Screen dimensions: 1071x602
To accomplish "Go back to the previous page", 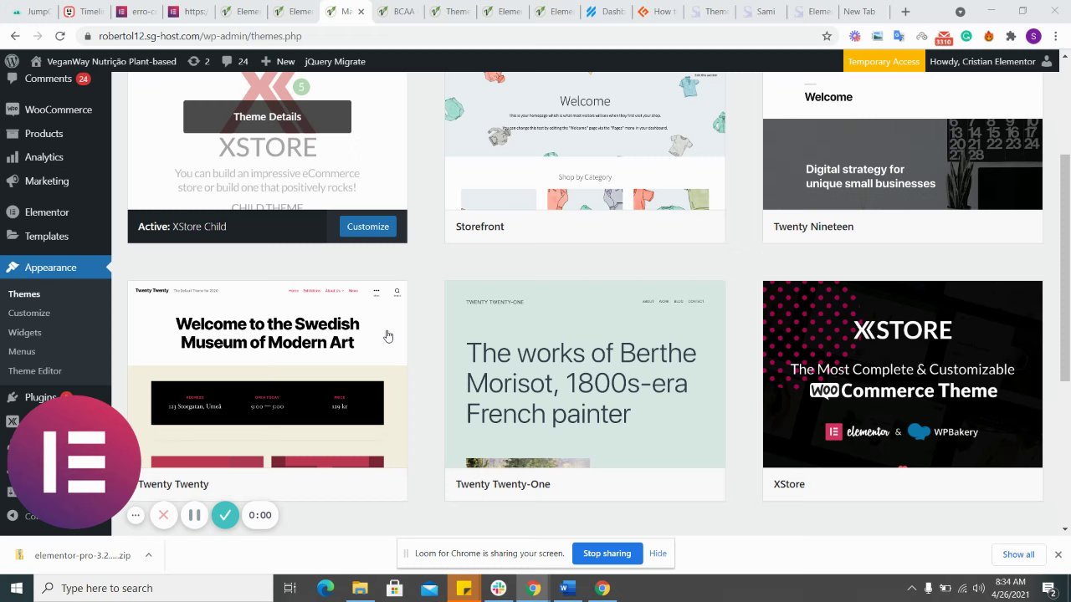I will coord(15,36).
